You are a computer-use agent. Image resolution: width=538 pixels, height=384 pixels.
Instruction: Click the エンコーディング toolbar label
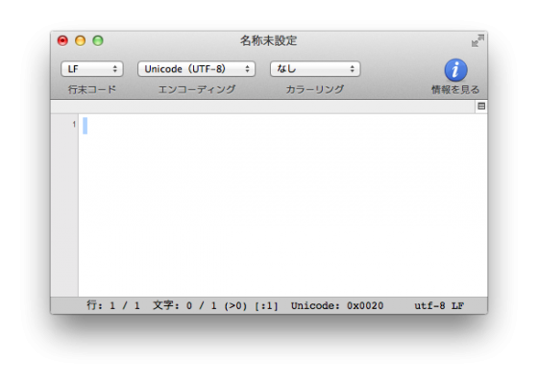[x=197, y=89]
